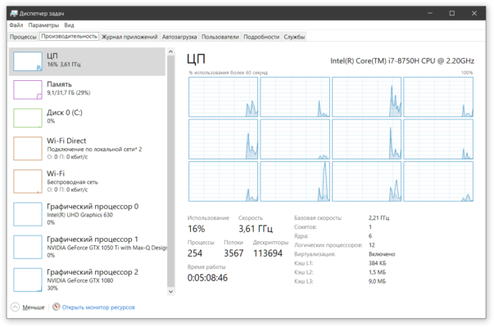This screenshot has width=494, height=327.
Task: Select the ЦП thumbnail graph in sidebar
Action: [28, 61]
